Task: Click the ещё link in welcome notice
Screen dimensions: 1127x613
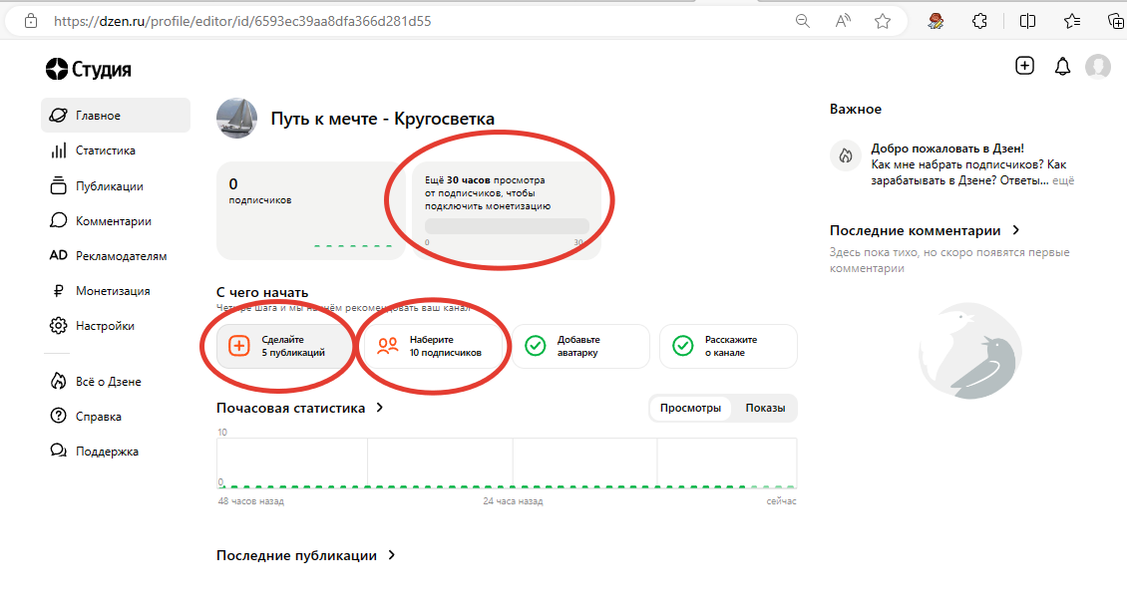Action: [x=1063, y=181]
